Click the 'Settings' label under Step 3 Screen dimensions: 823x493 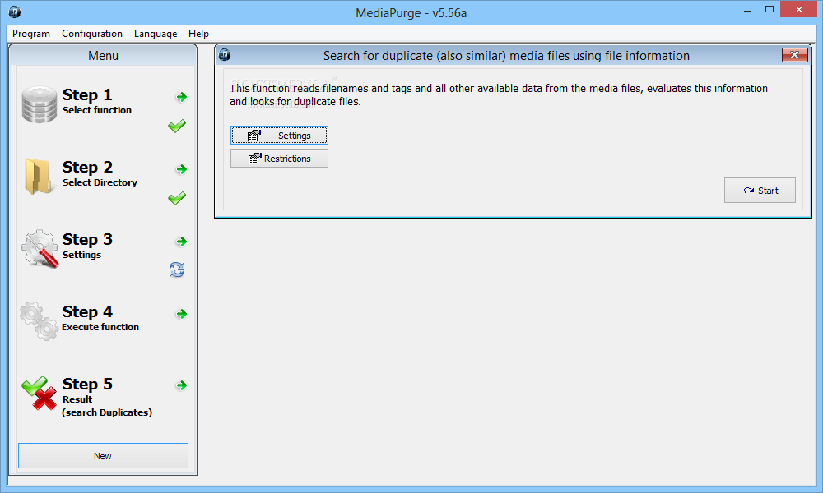[81, 255]
